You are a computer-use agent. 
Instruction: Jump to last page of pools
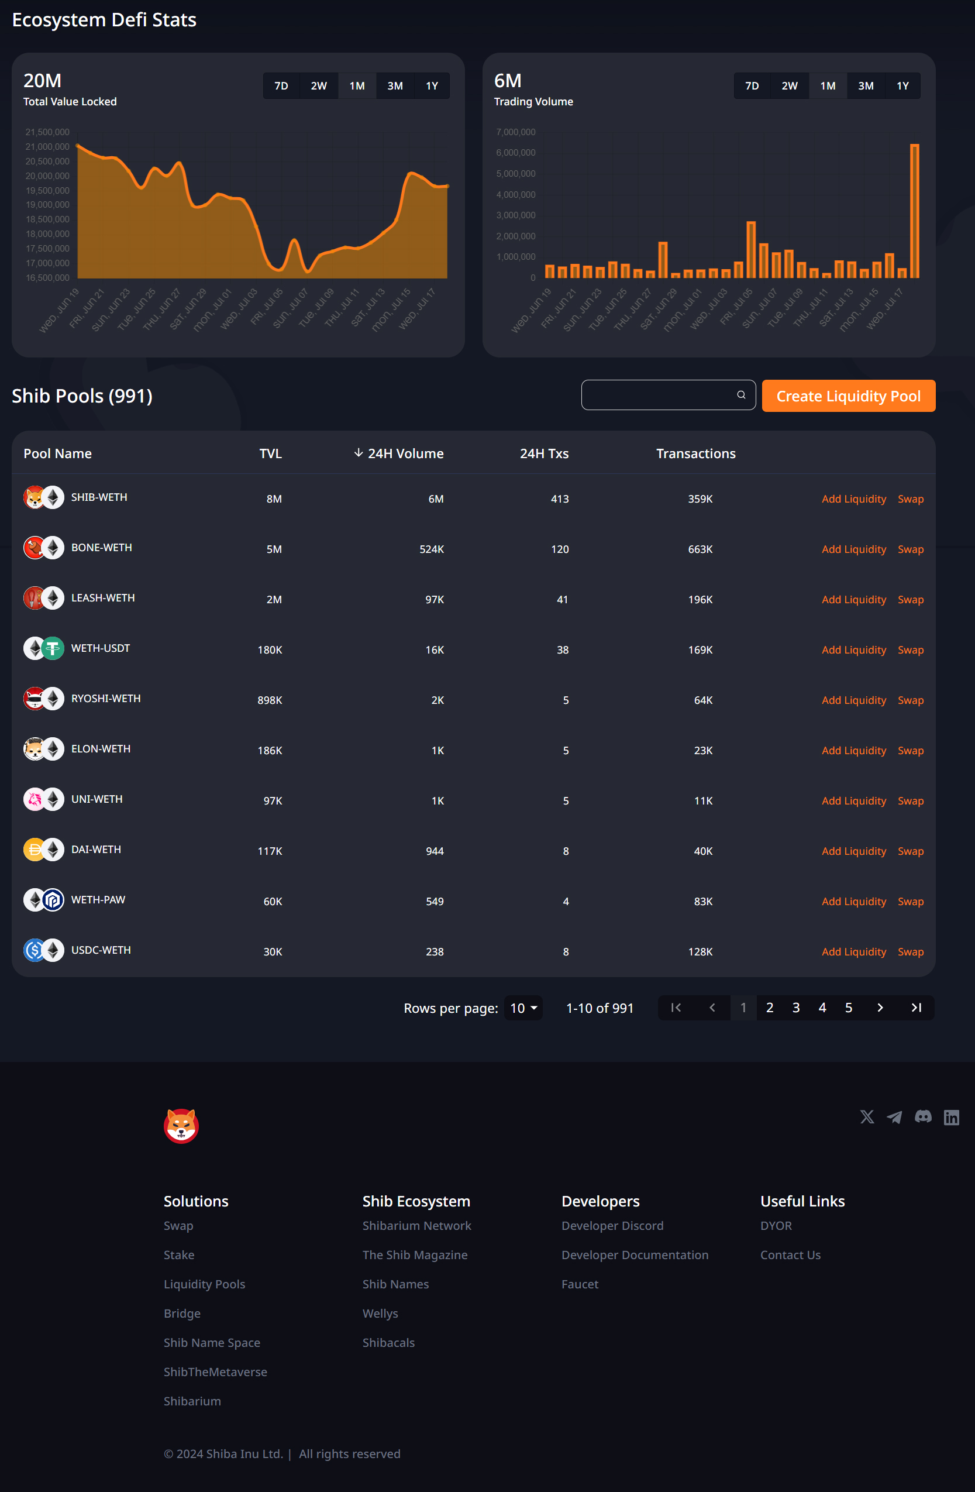tap(916, 1008)
